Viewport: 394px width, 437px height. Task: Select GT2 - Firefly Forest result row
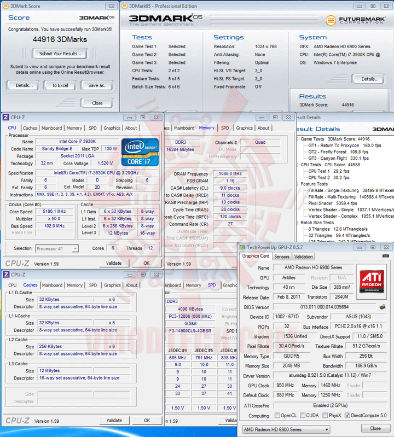(x=338, y=152)
